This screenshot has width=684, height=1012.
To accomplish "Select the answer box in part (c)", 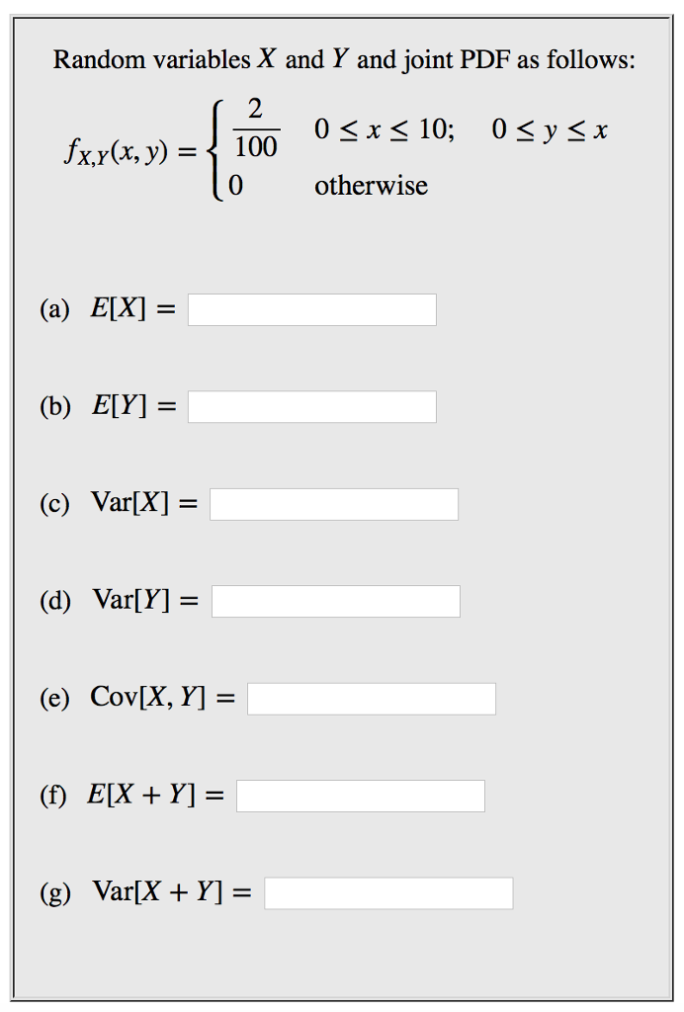I will [333, 504].
